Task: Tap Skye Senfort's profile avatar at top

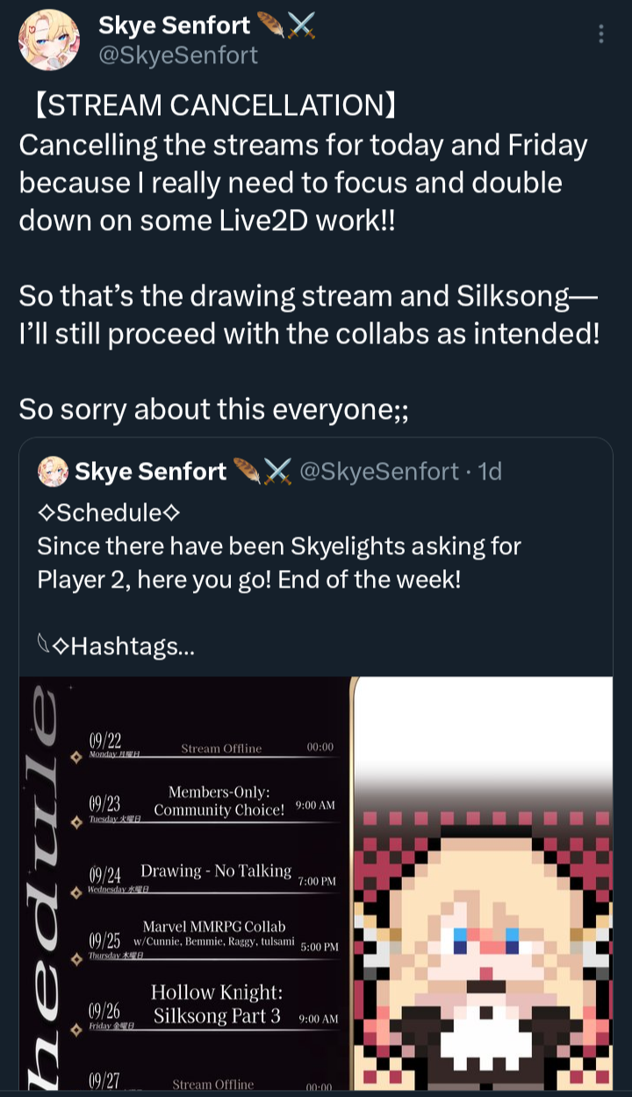Action: pyautogui.click(x=49, y=40)
